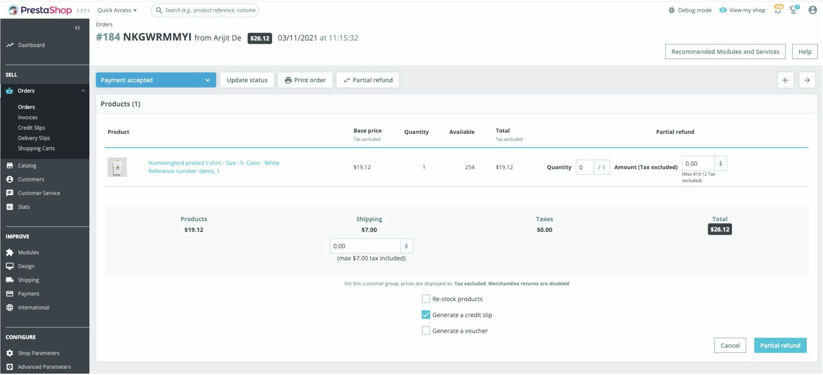Focus the shipping refund amount field

[x=365, y=246]
